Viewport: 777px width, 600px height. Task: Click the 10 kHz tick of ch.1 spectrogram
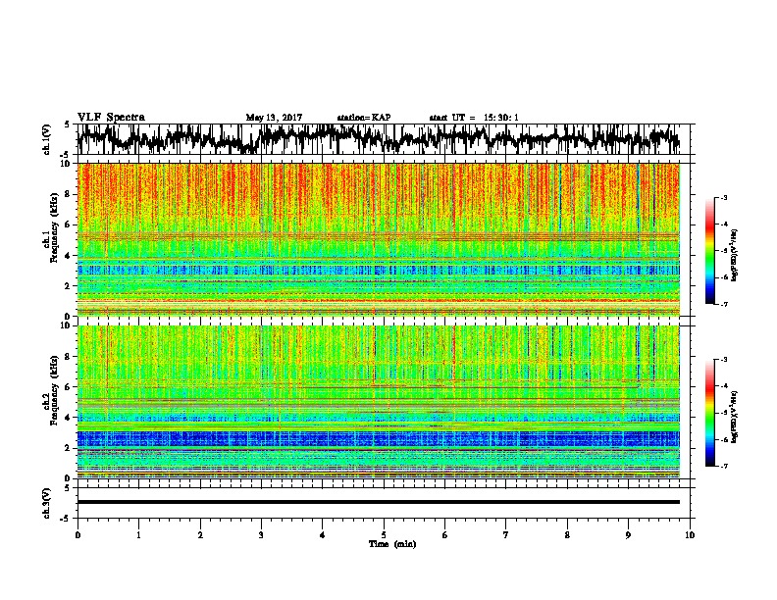66,164
